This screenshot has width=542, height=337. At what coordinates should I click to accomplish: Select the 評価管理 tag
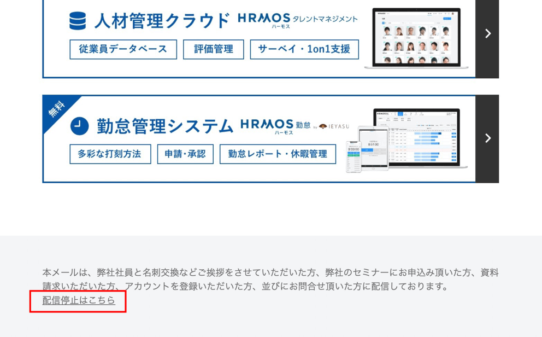coord(213,49)
